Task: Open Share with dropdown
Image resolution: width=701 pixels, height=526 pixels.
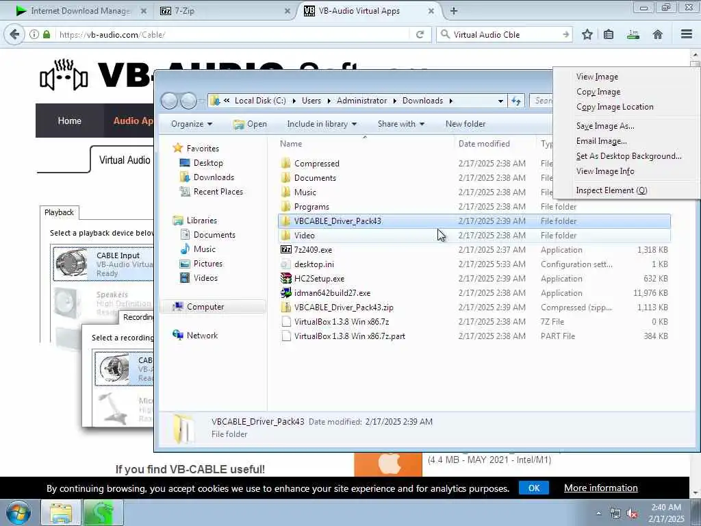Action: [x=401, y=124]
